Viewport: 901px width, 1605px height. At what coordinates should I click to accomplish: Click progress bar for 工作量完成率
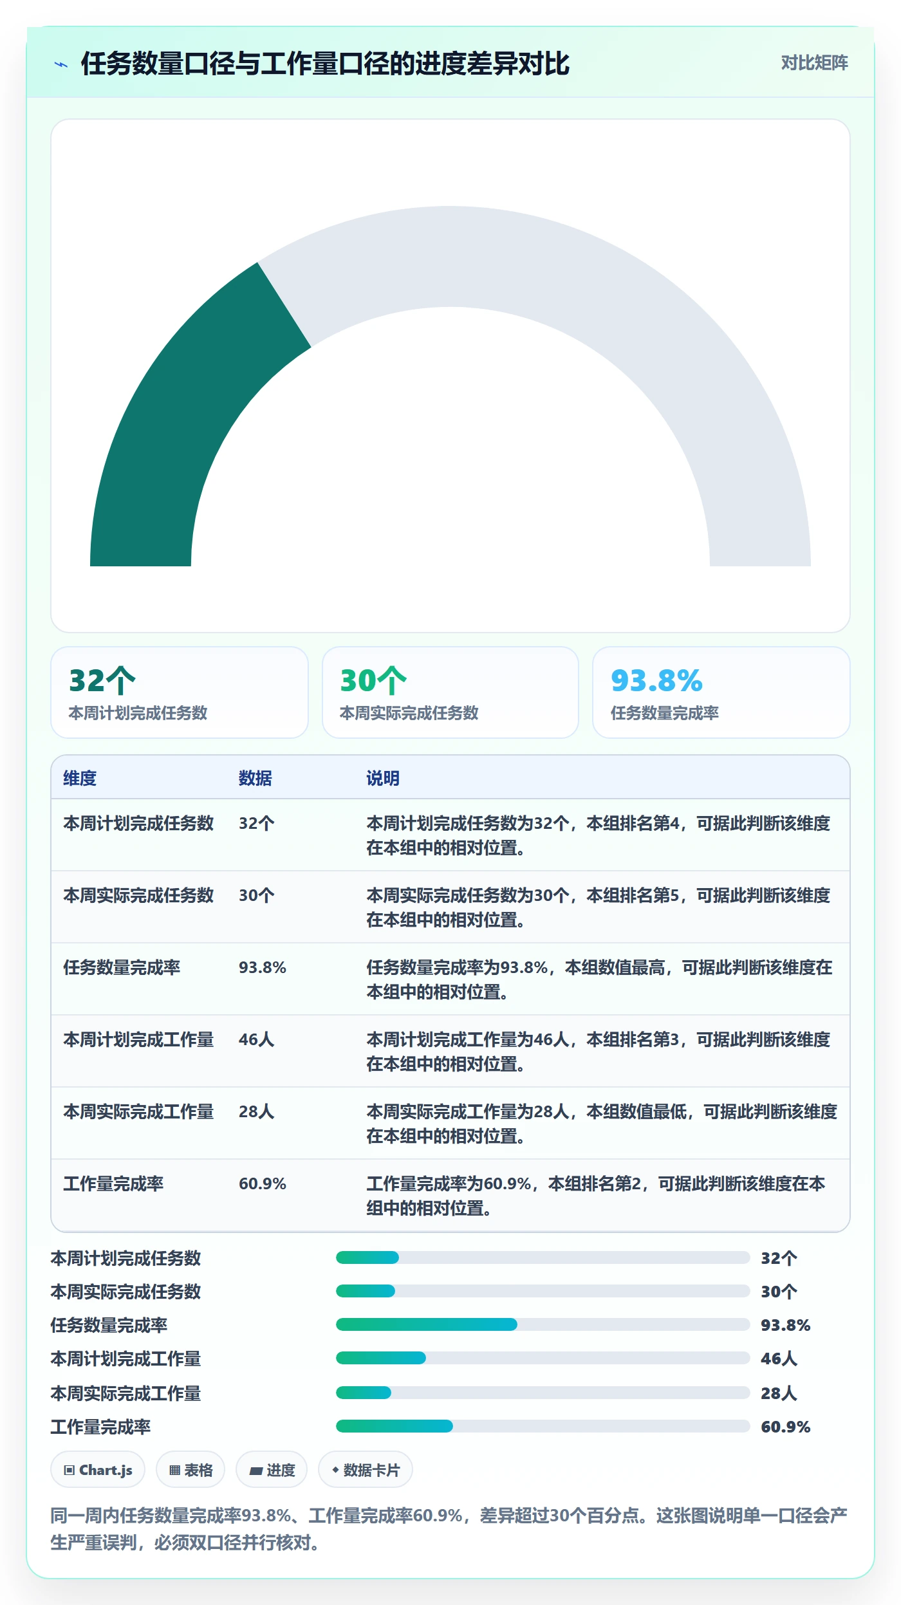pos(543,1426)
